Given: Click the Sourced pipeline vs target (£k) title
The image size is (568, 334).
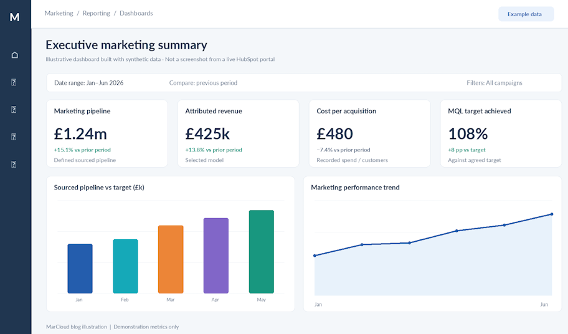Looking at the screenshot, I should [99, 188].
